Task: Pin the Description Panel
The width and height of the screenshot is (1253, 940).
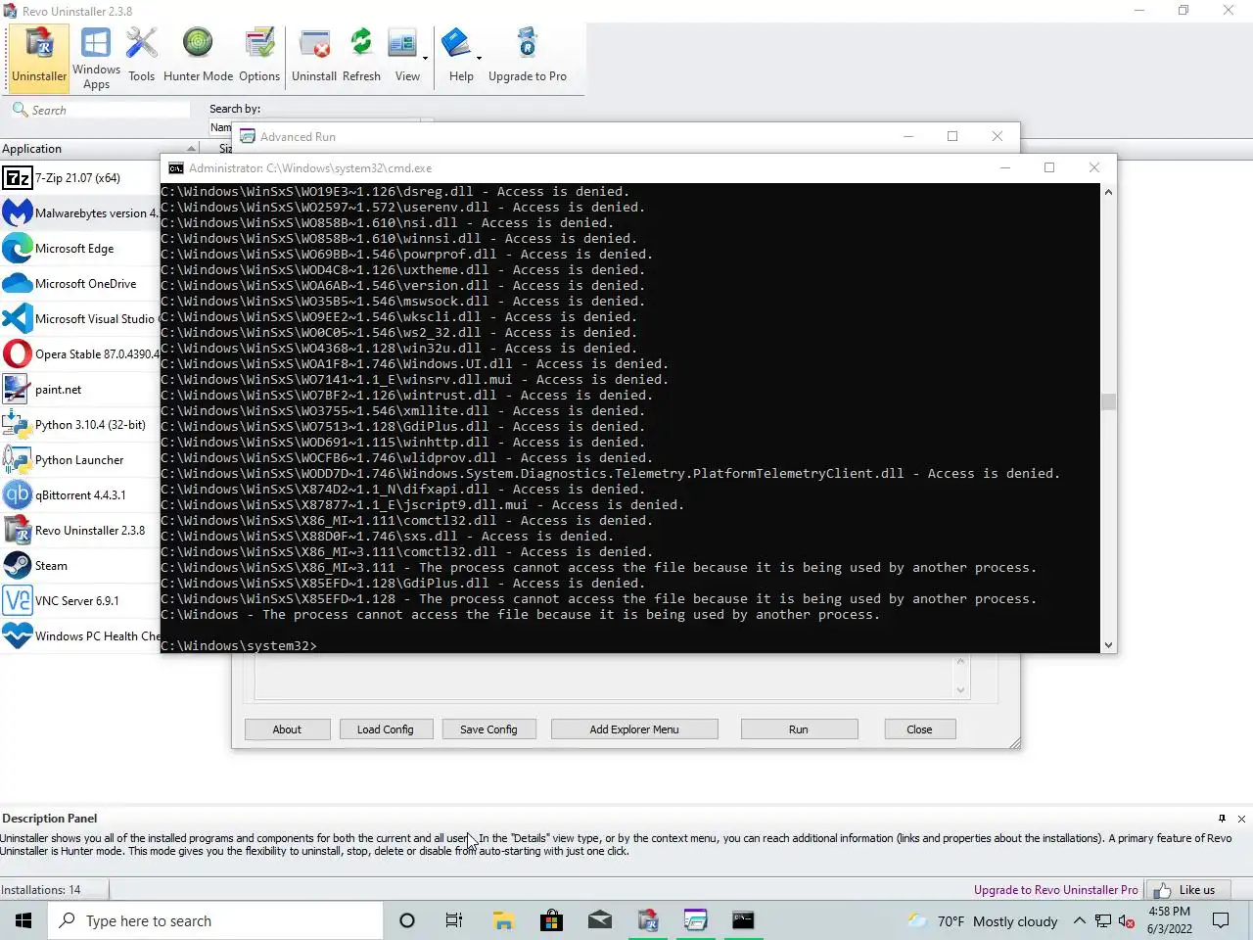Action: tap(1222, 819)
